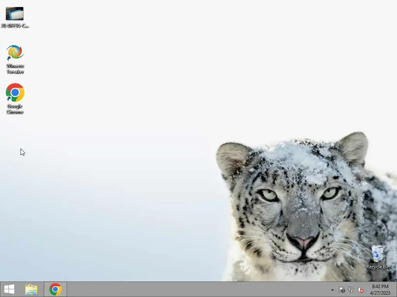The image size is (397, 297).
Task: Open the muted volume tray icon
Action: pos(361,290)
